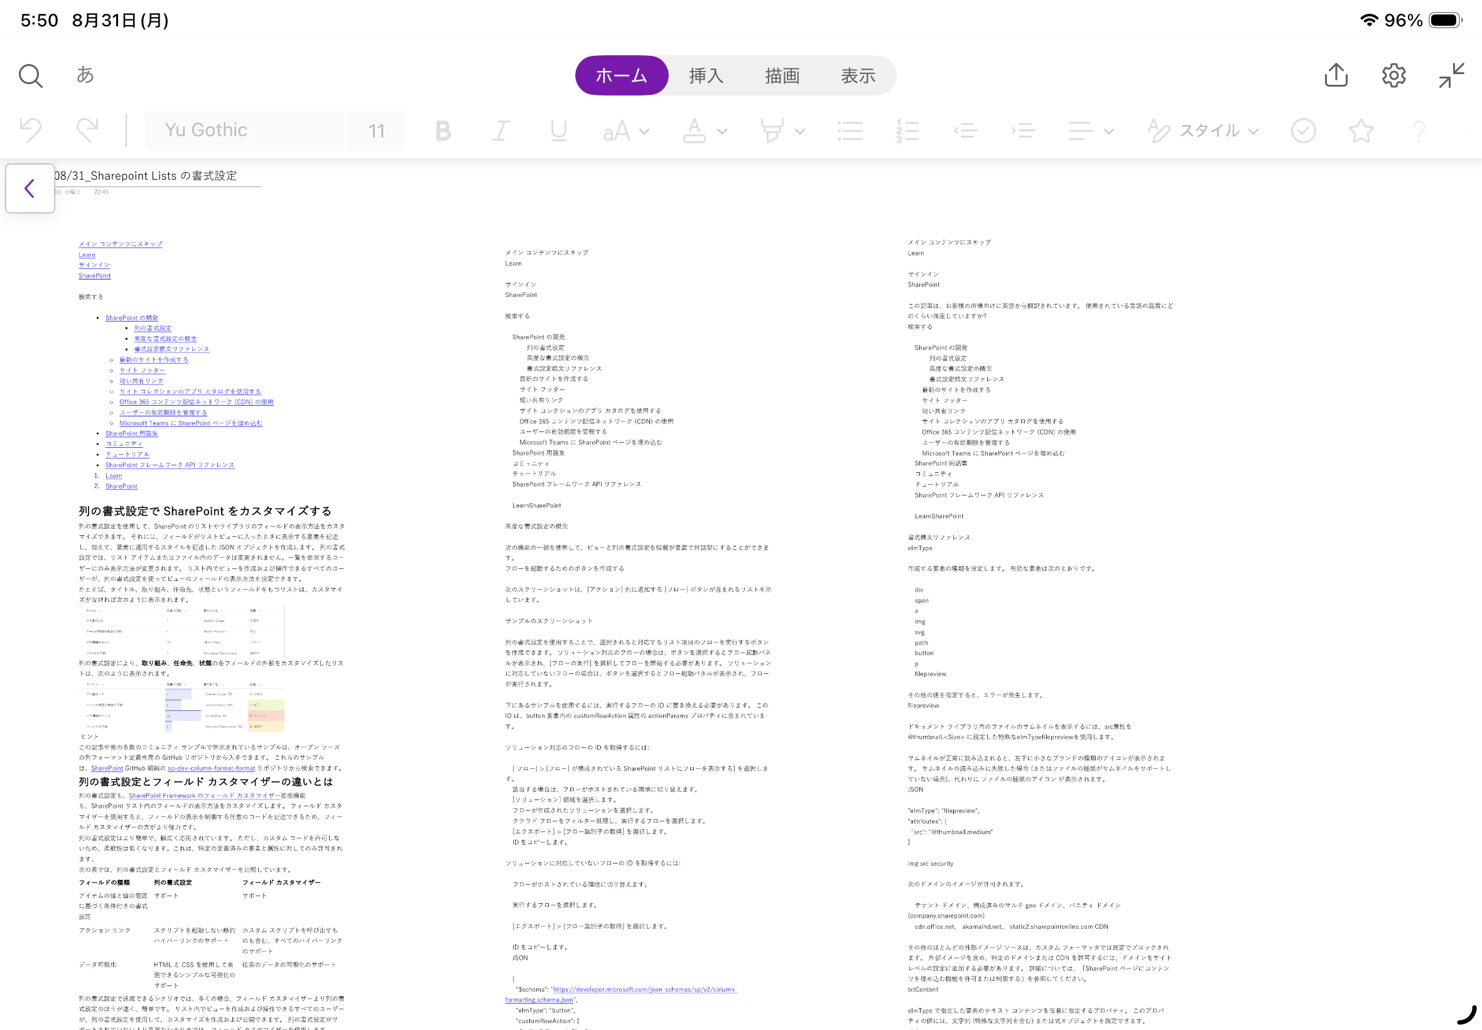Toggle bold formatting

[x=443, y=131]
